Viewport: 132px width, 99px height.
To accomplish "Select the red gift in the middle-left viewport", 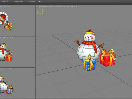I will pos(9,57).
